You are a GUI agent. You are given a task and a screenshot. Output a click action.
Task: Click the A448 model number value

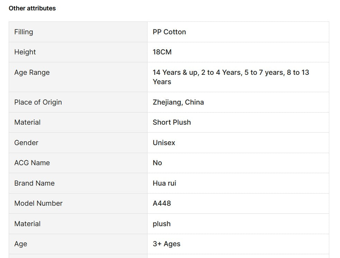pos(162,203)
